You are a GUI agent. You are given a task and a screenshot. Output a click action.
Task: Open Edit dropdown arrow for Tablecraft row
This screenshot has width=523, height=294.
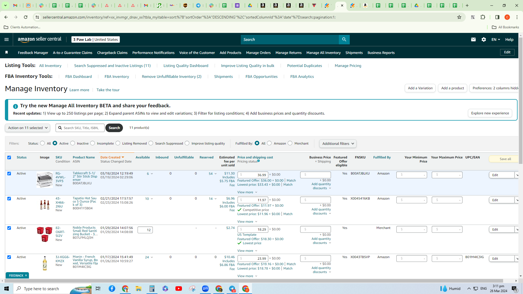click(x=517, y=175)
